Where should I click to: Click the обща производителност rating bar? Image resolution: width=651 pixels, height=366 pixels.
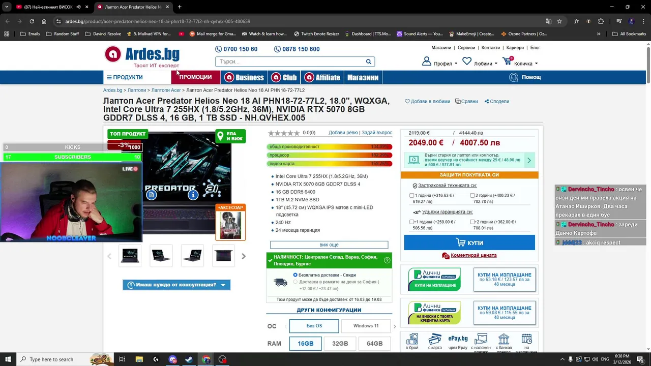tap(329, 147)
